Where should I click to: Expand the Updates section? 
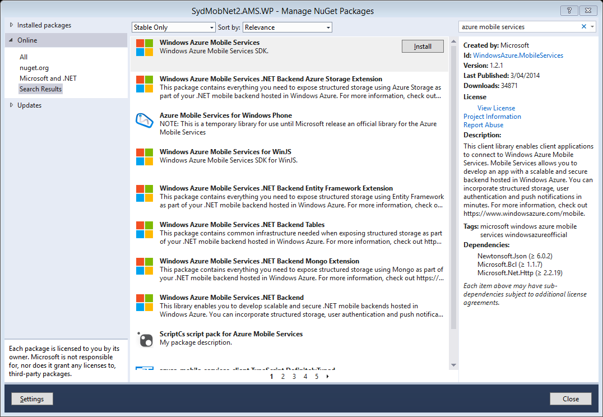[x=26, y=105]
